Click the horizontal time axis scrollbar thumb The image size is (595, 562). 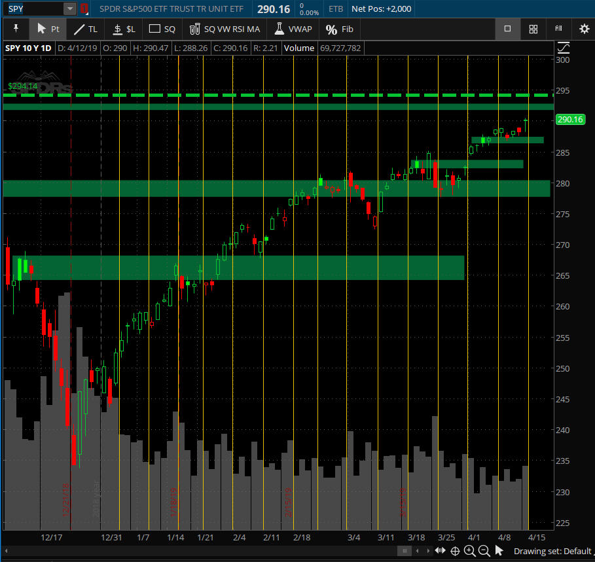[406, 551]
